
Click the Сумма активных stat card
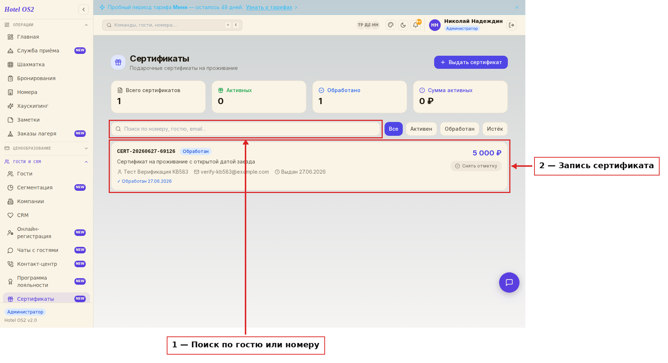click(x=460, y=97)
